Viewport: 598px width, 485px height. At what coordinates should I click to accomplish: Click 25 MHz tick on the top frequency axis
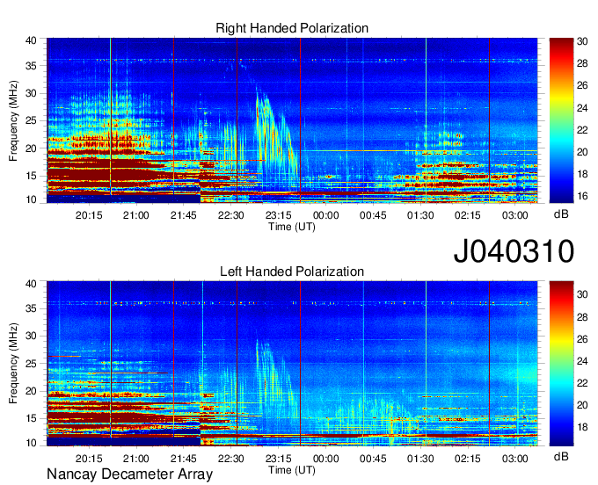(x=31, y=120)
